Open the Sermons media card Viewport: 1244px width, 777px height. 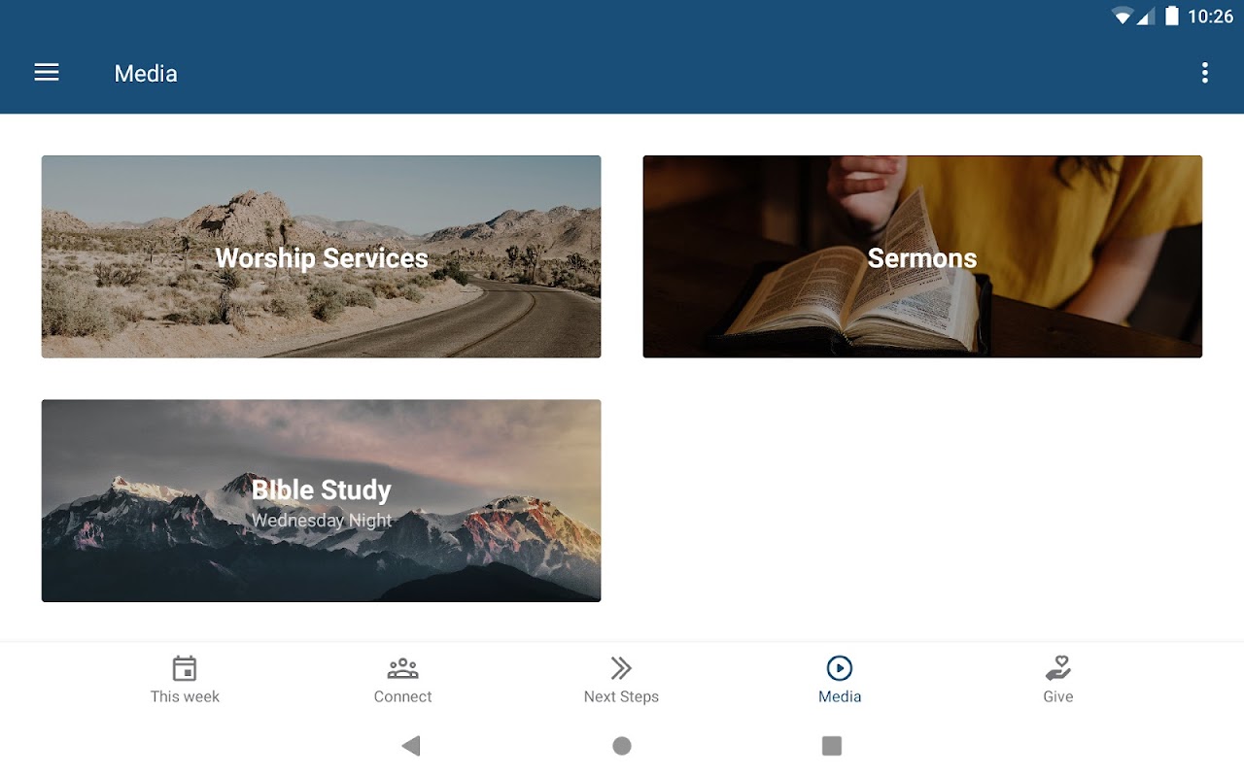[922, 256]
